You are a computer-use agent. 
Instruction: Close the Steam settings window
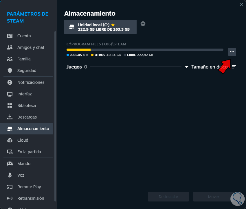[x=241, y=5]
